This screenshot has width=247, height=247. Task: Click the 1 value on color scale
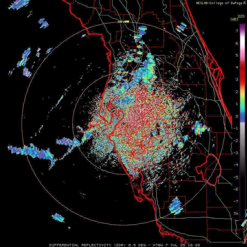tap(237, 104)
